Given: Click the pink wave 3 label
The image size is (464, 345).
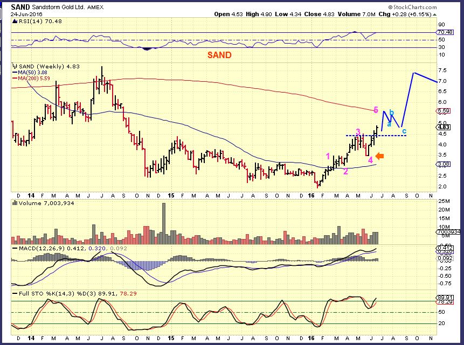Looking at the screenshot, I should [x=358, y=131].
